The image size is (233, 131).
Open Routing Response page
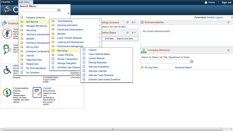[98, 63]
